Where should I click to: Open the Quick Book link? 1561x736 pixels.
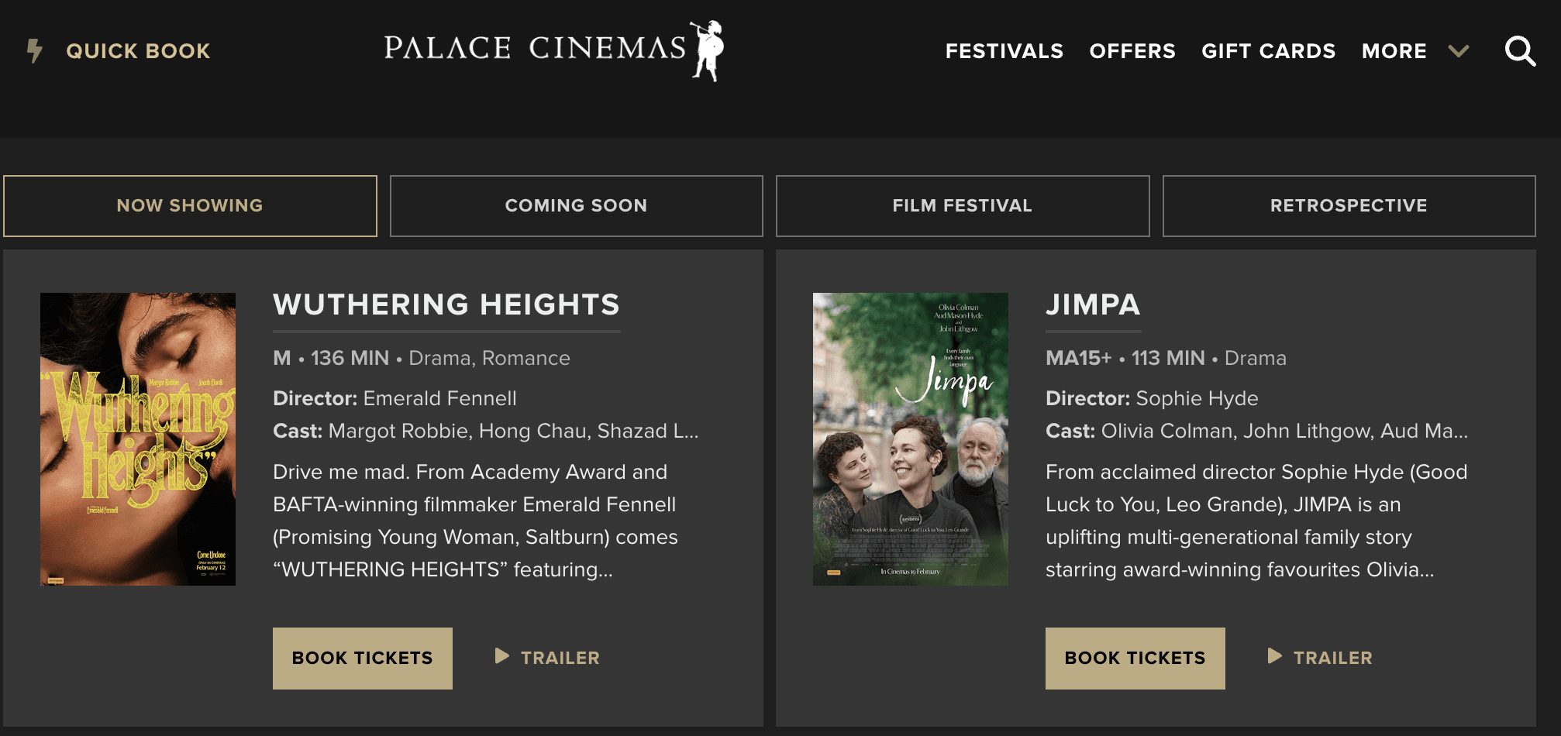pyautogui.click(x=138, y=51)
